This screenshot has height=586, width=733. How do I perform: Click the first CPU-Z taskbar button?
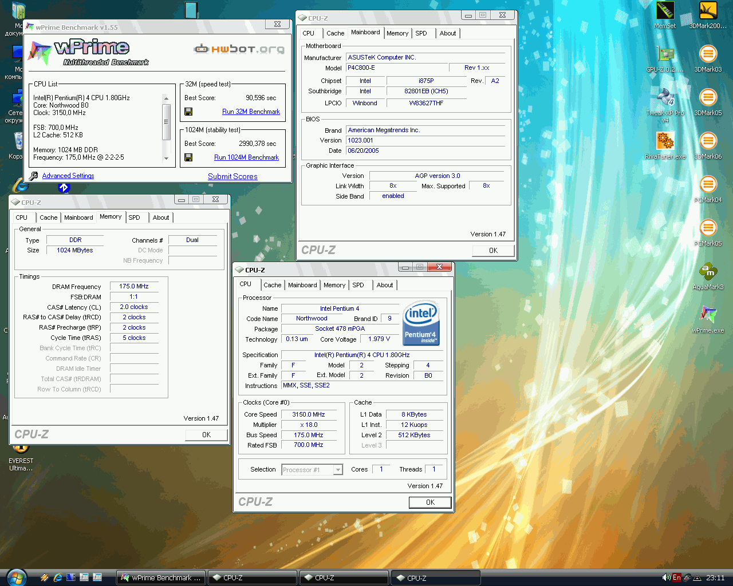(253, 578)
